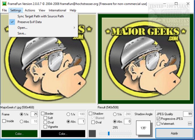
Task: Click the Border Abs. field showing 1
Action: tap(82, 121)
